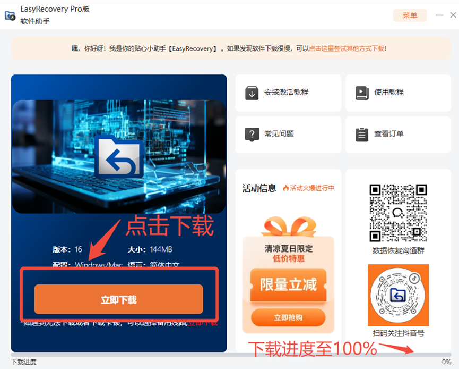
Task: Open the 使用教程 usage guide
Action: point(398,93)
